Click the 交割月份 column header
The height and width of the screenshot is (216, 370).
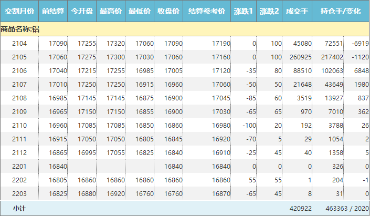[19, 11]
